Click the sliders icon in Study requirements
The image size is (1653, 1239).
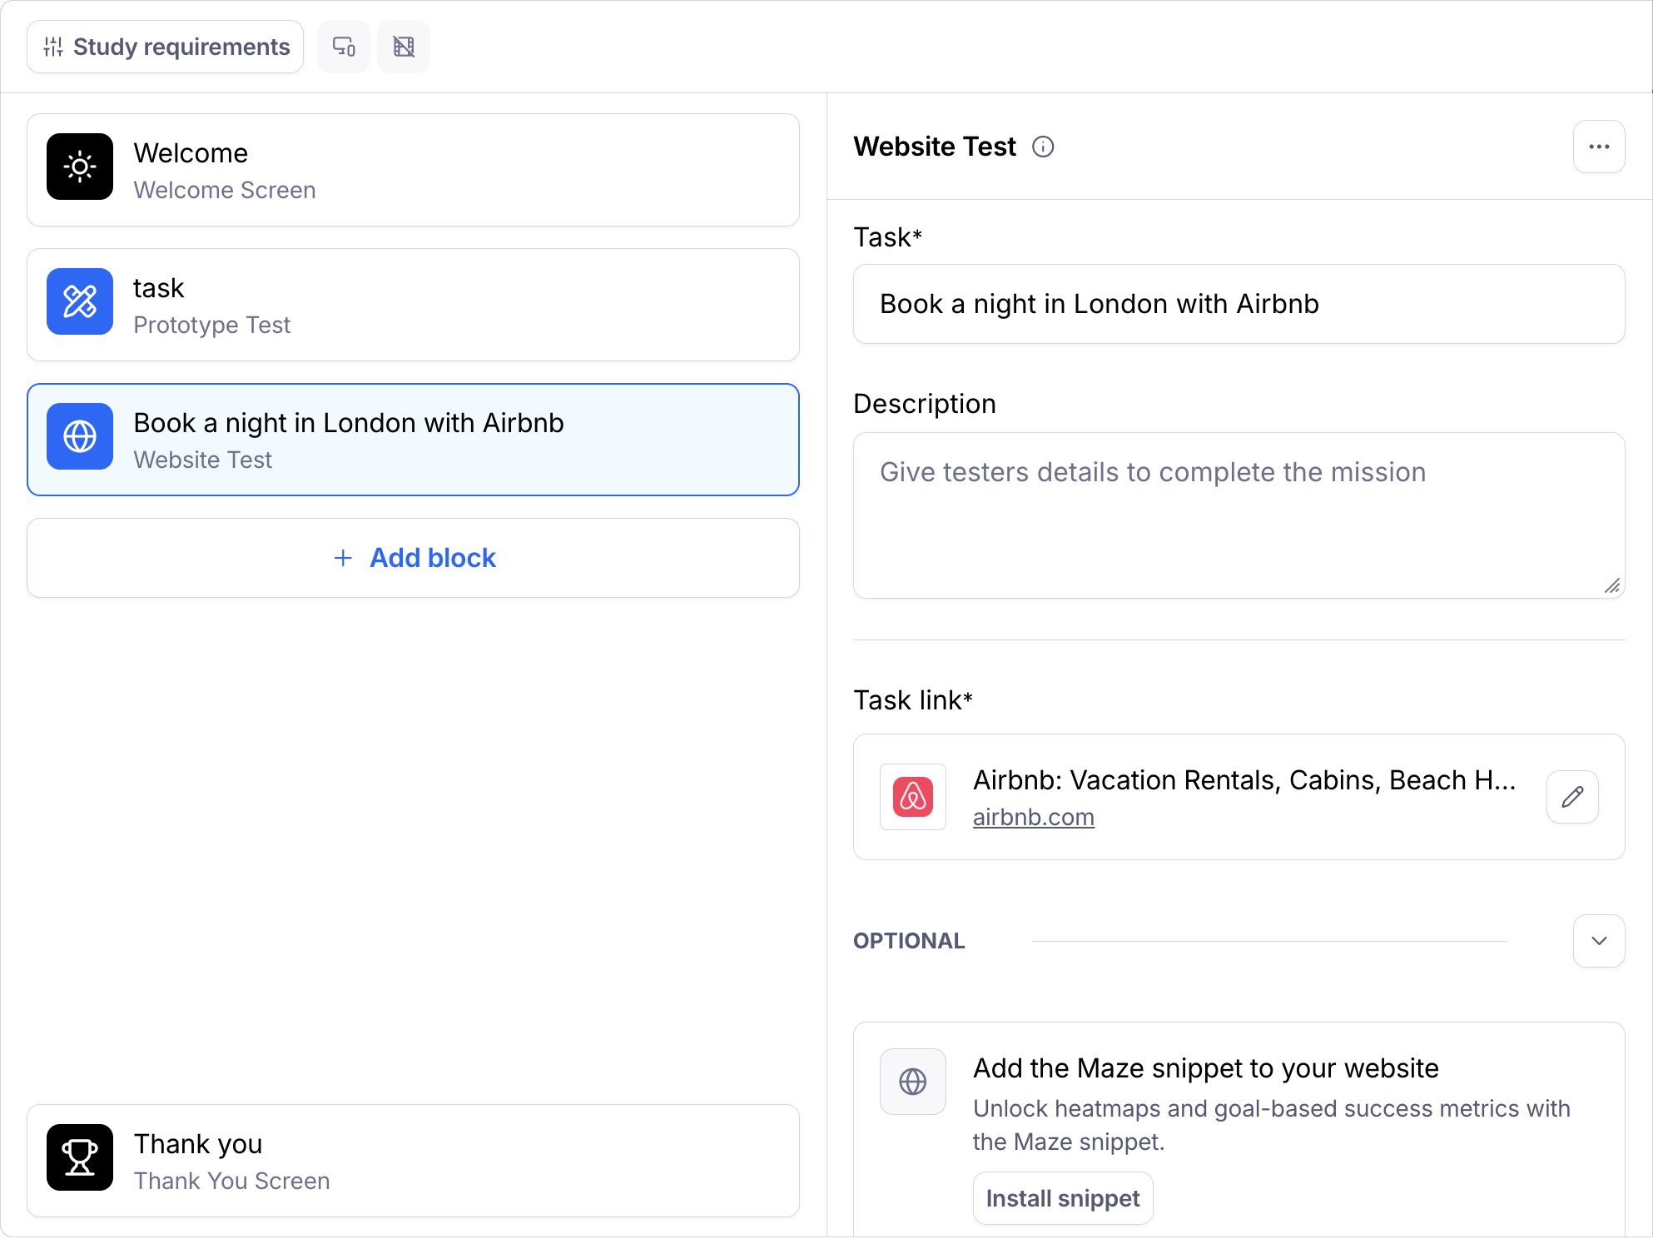(x=53, y=47)
